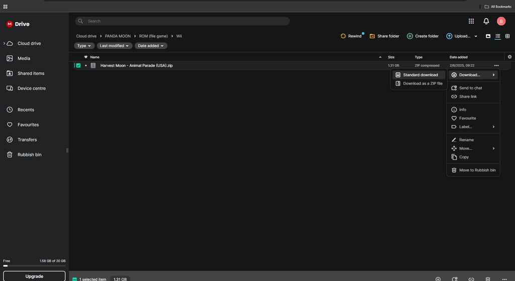The image size is (515, 281).
Task: Go to ROM (file game) breadcrumb
Action: coord(153,36)
